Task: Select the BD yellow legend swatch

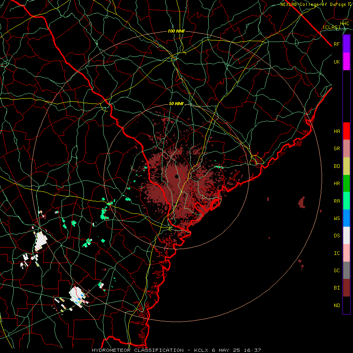Action: point(346,166)
